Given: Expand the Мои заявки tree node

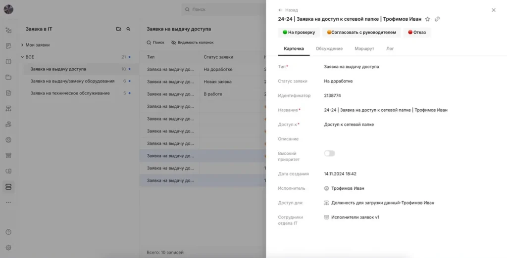Looking at the screenshot, I should pos(22,45).
